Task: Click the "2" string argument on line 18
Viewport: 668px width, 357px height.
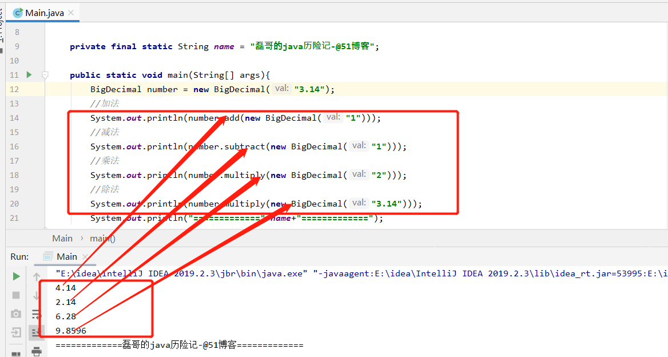Action: [379, 175]
